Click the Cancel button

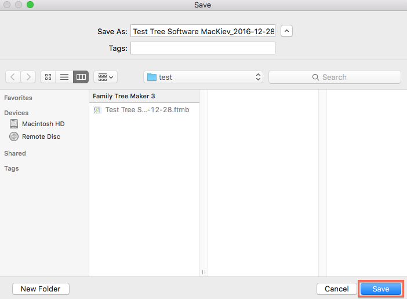(x=337, y=289)
